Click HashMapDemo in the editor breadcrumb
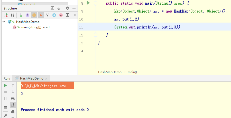The width and height of the screenshot is (231, 118). 110,72
